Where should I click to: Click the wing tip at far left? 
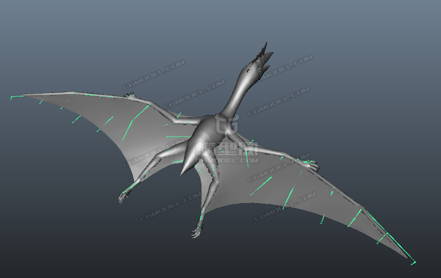(11, 97)
